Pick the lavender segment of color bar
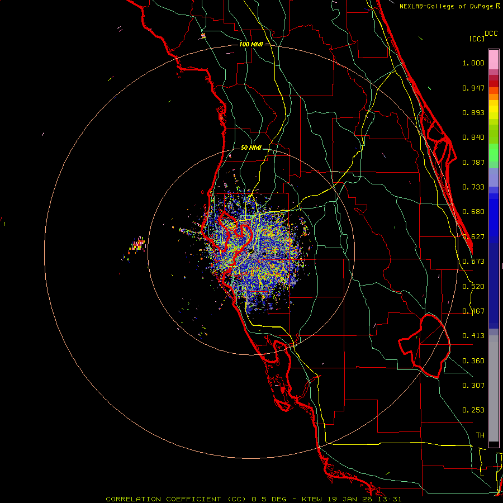Screen dimensions: 503x503 pyautogui.click(x=493, y=177)
